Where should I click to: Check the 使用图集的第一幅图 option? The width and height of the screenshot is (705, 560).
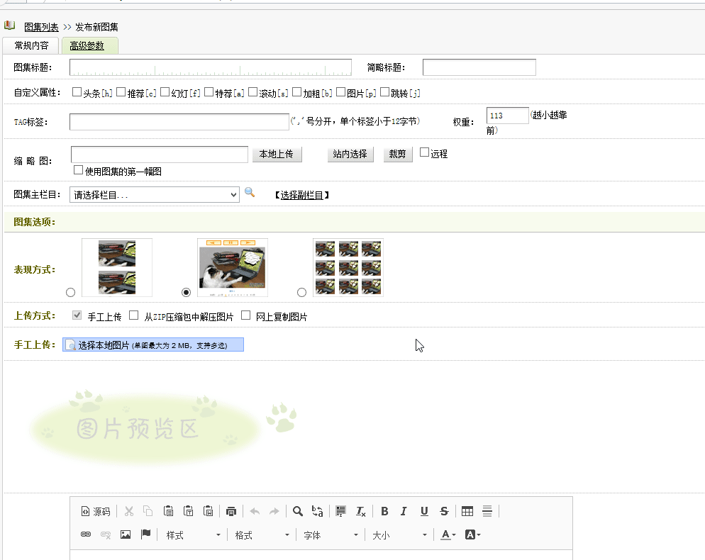78,169
